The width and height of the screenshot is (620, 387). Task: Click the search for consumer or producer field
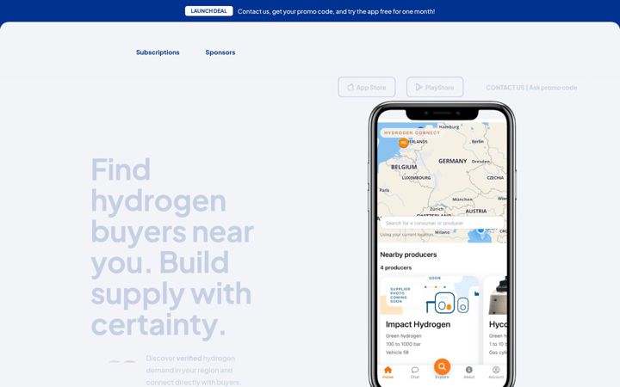[442, 223]
